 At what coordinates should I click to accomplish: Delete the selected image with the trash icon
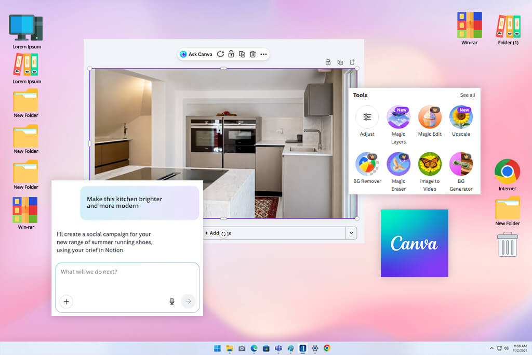253,54
